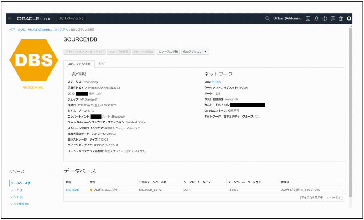Open the PROXY VCN link
This screenshot has width=364, height=220.
coord(216,82)
